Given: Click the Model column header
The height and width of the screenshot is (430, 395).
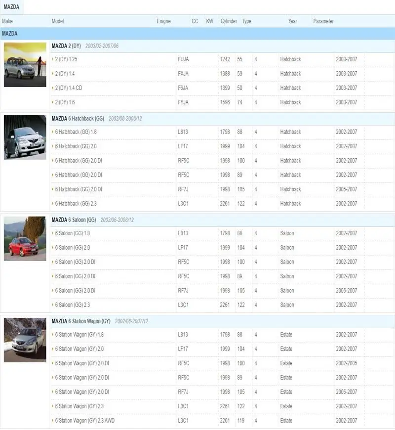Looking at the screenshot, I should (58, 21).
